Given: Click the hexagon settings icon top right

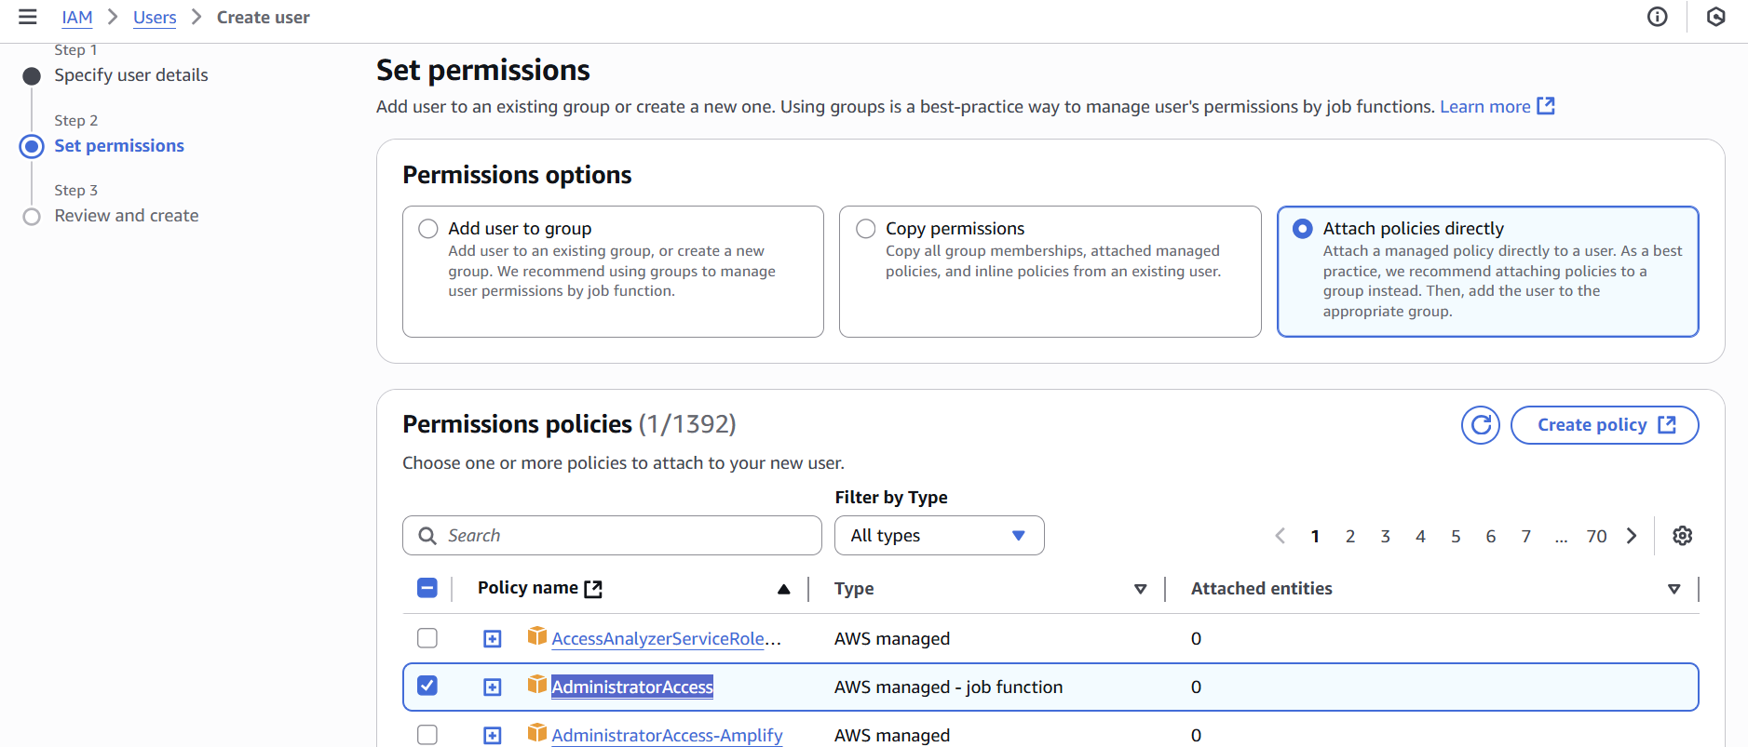Looking at the screenshot, I should click(x=1715, y=17).
